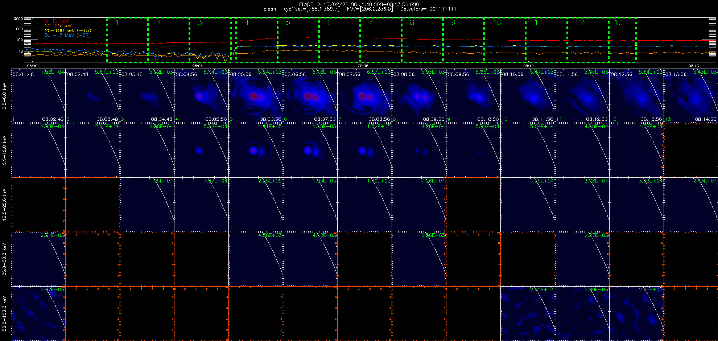This screenshot has width=718, height=341.
Task: Click the 6.0-12.0 keV image for interval 6
Action: (x=310, y=150)
